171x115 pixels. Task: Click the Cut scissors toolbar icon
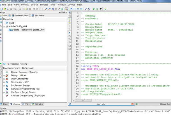click(x=20, y=9)
